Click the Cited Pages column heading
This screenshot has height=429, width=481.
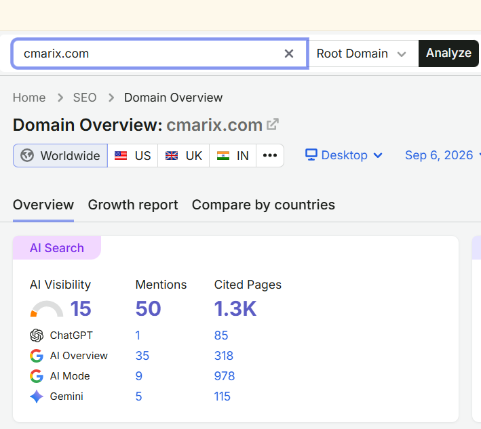(x=248, y=285)
